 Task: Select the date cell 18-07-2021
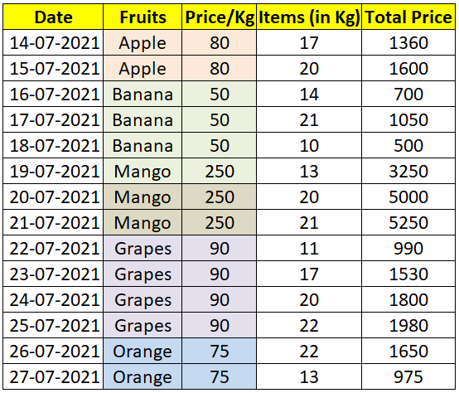point(53,146)
